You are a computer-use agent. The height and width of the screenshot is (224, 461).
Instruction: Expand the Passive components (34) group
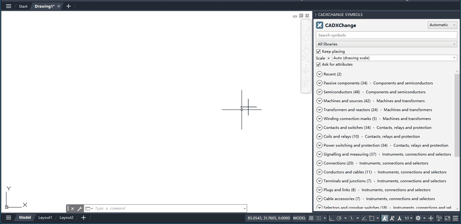point(319,83)
